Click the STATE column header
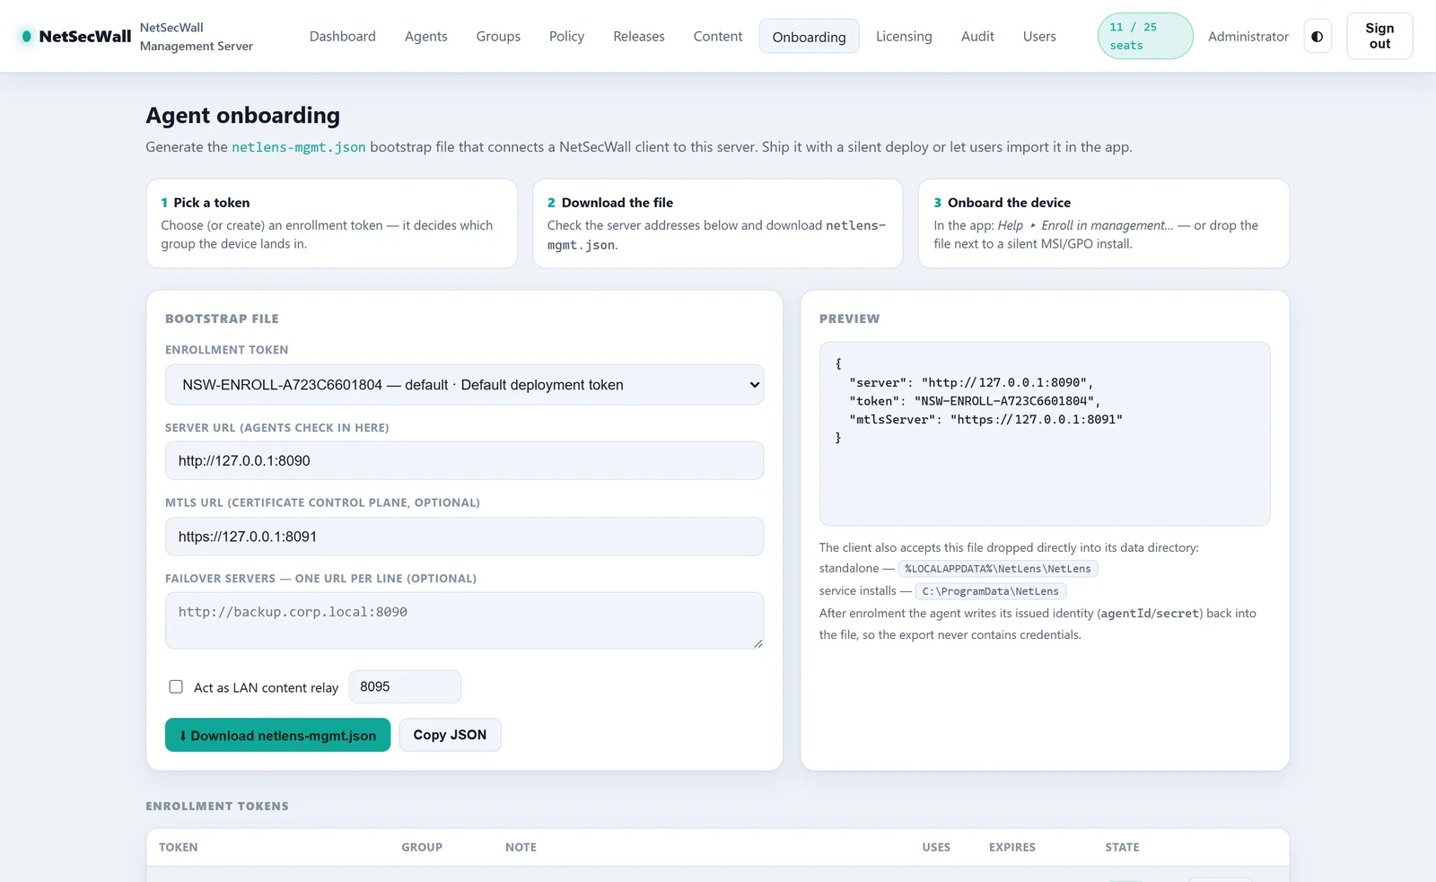 click(x=1122, y=847)
